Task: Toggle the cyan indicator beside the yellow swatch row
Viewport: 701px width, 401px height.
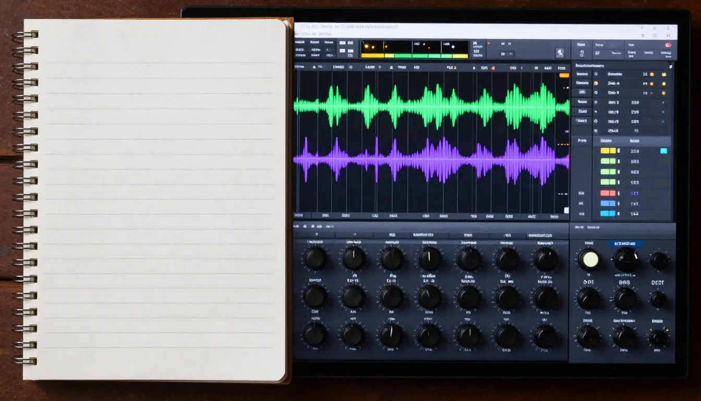Action: point(663,151)
